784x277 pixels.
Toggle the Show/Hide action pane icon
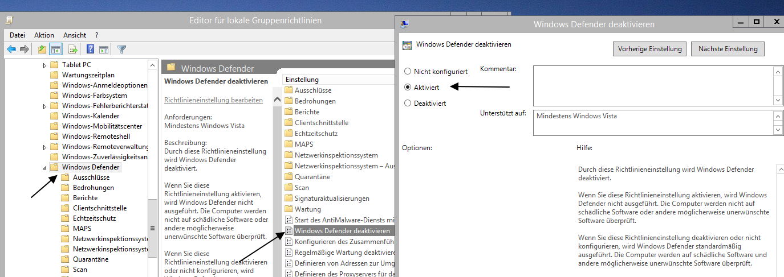104,49
